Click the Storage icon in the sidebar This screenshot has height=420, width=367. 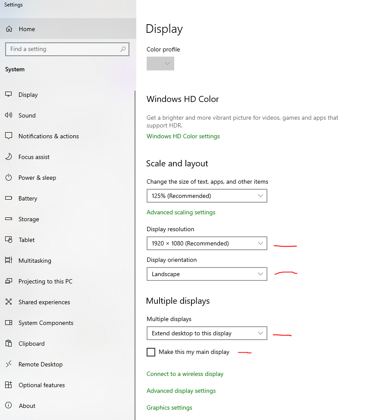click(9, 219)
